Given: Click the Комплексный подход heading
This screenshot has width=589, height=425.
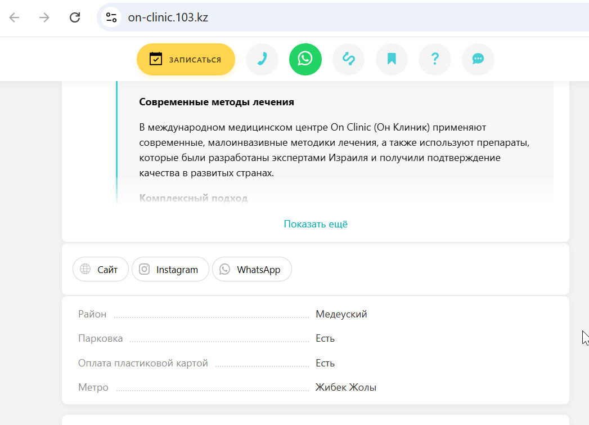Looking at the screenshot, I should click(x=193, y=198).
